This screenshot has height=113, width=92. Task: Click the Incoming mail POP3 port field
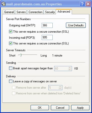47,37
